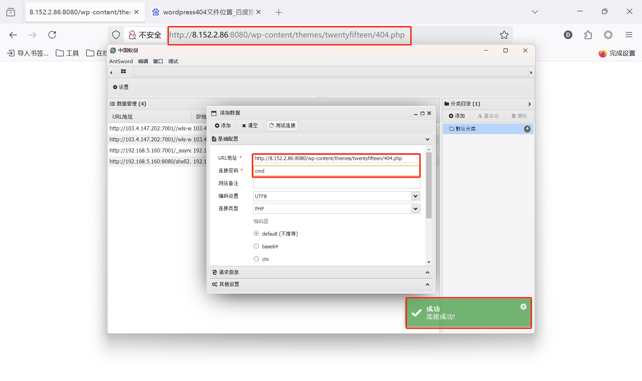
Task: Click the 清空 clear button
Action: coord(250,125)
